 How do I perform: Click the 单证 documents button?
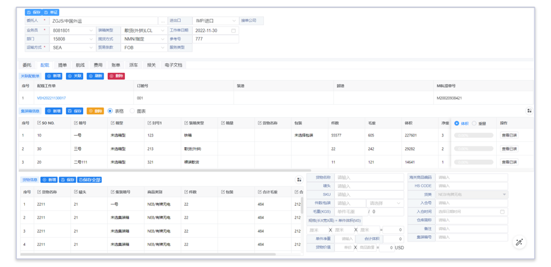(x=51, y=12)
